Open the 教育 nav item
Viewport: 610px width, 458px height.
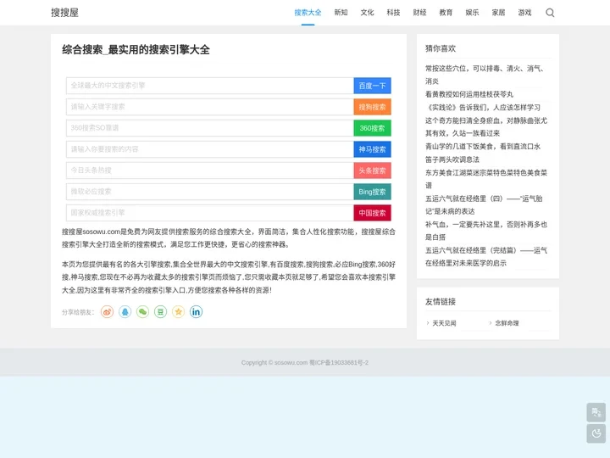tap(446, 13)
